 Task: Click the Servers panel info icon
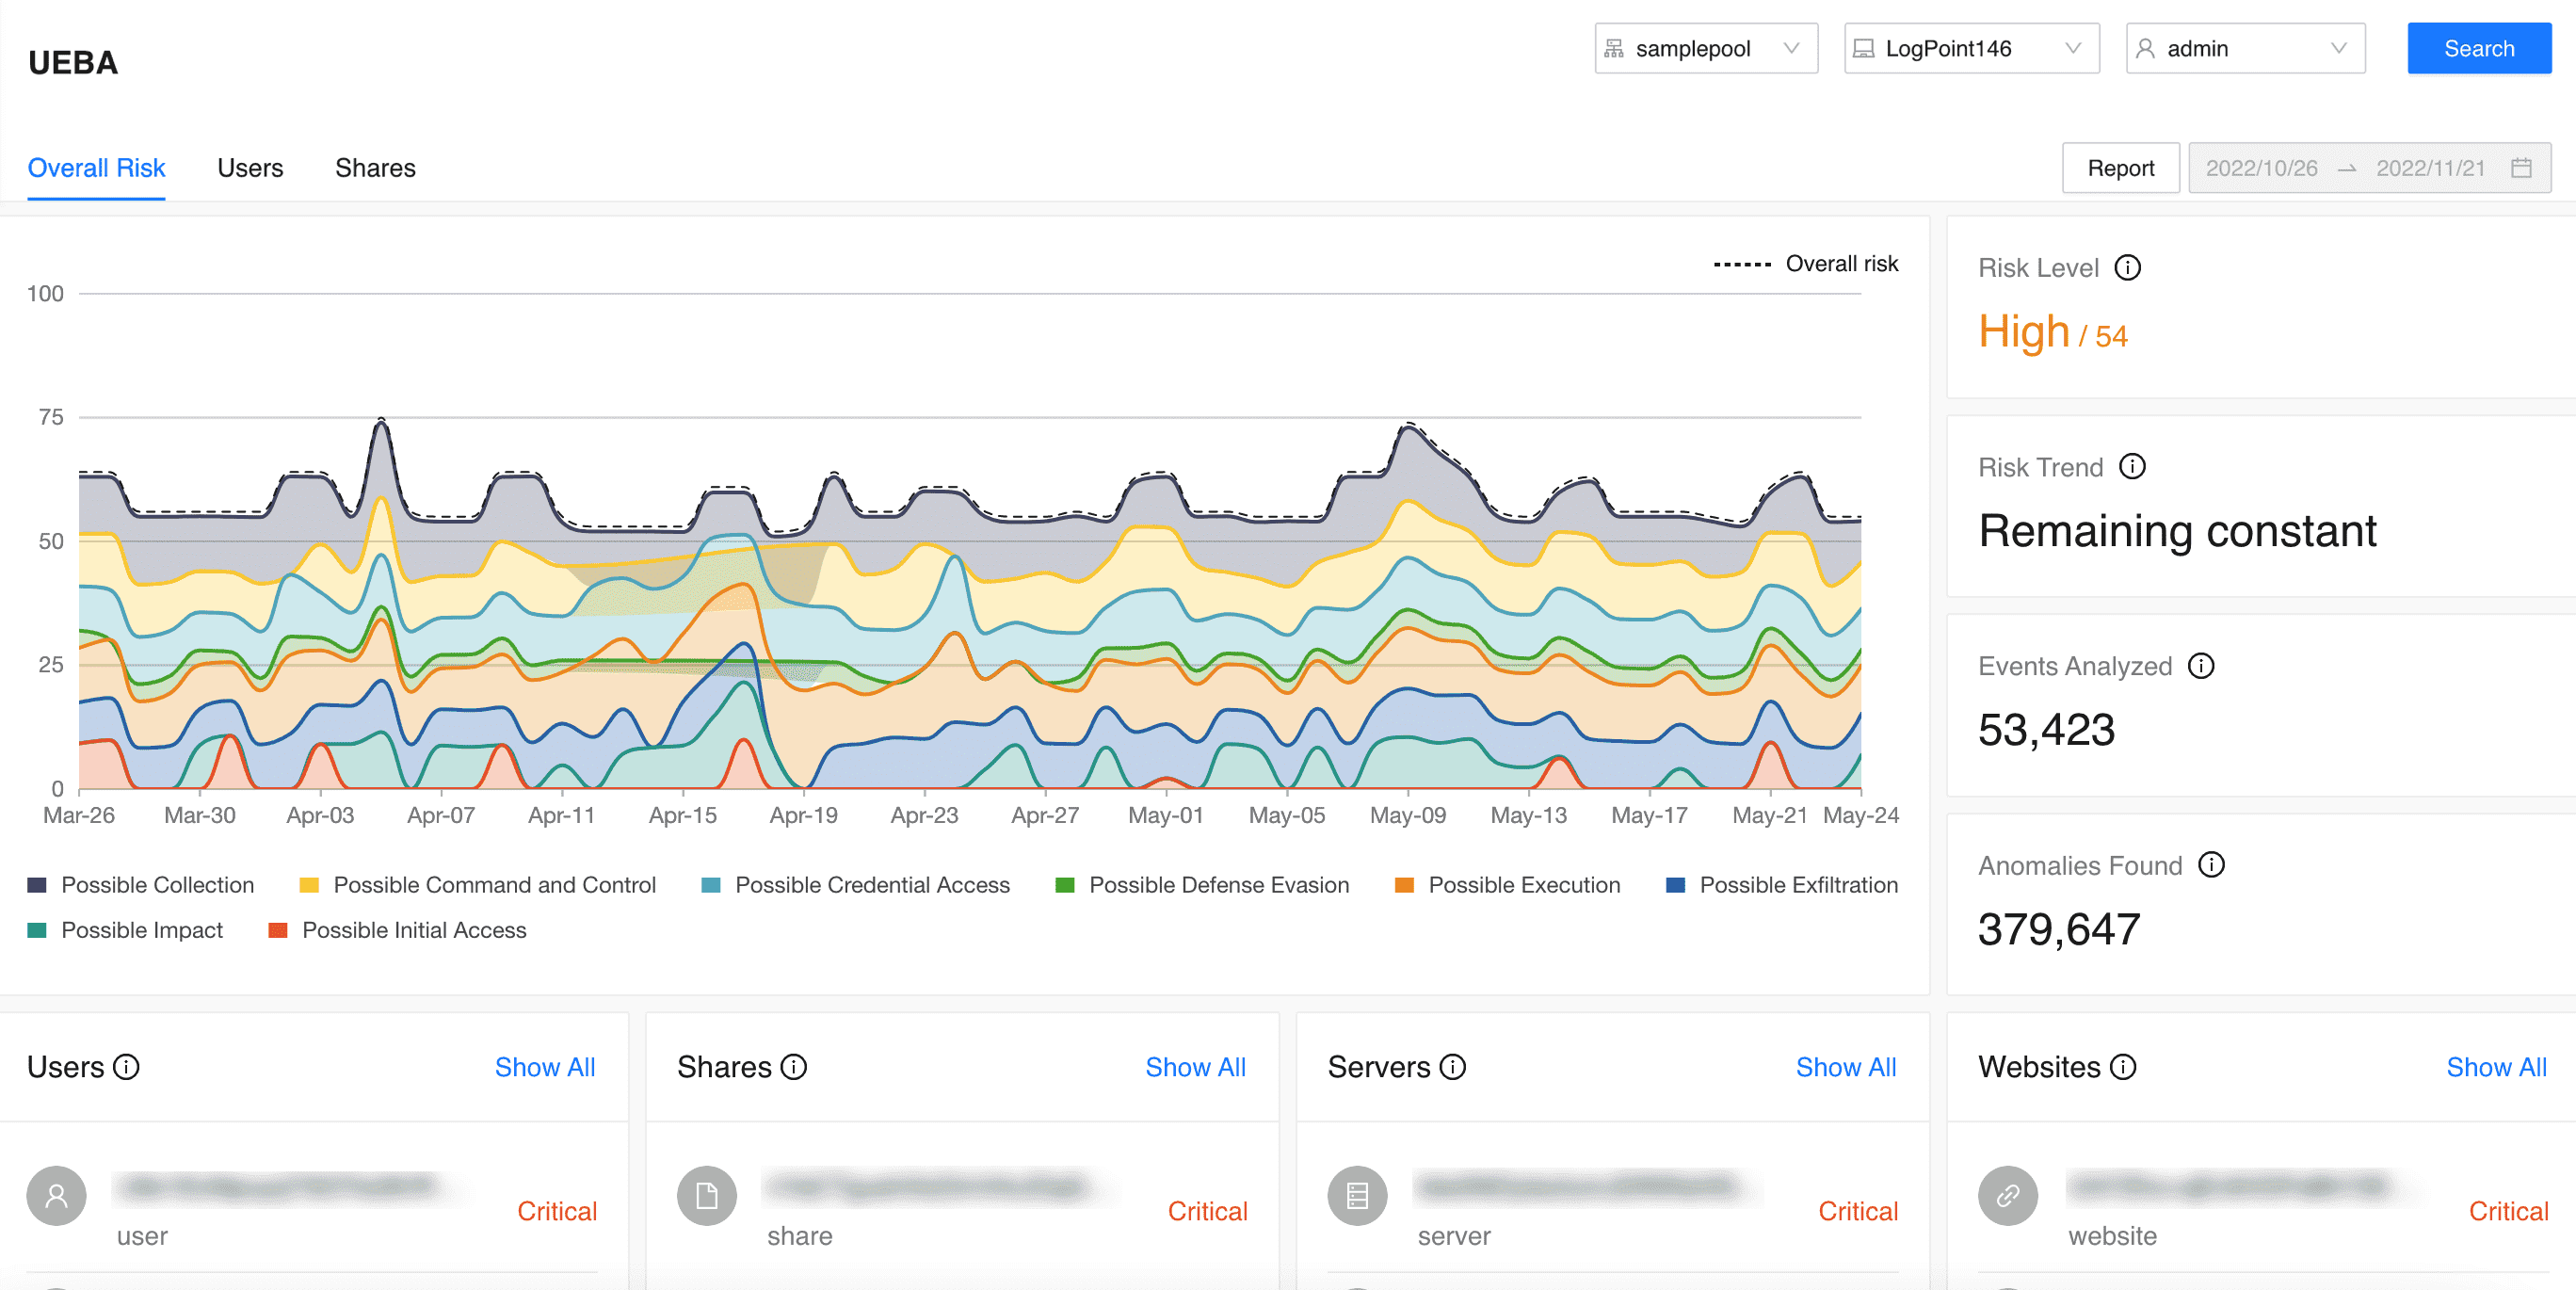tap(1452, 1067)
